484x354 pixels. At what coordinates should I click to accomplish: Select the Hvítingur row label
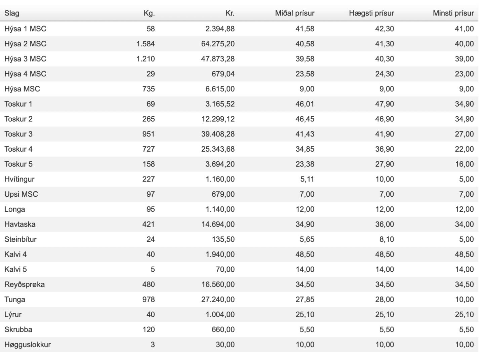coord(19,179)
